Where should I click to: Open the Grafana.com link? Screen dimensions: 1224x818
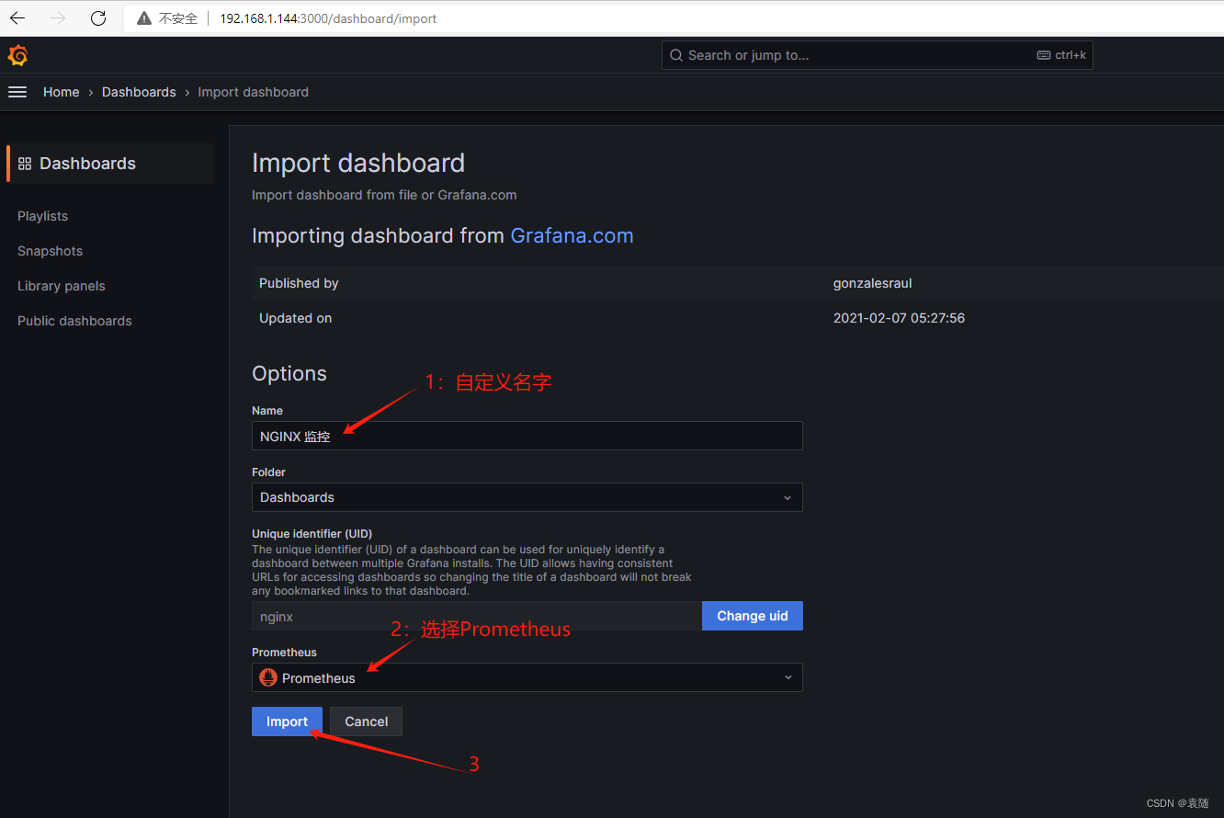(x=572, y=235)
